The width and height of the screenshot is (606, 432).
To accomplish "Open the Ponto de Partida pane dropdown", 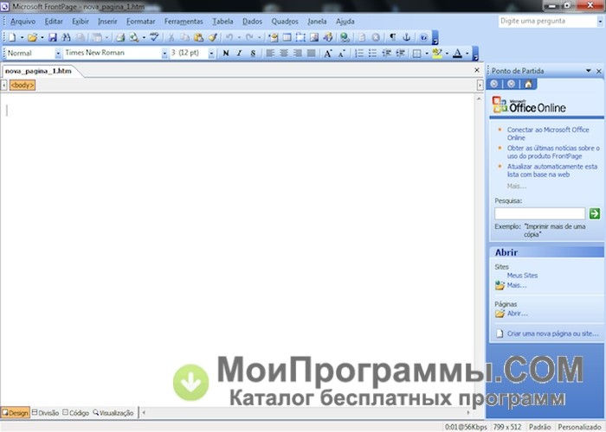I will tap(589, 71).
